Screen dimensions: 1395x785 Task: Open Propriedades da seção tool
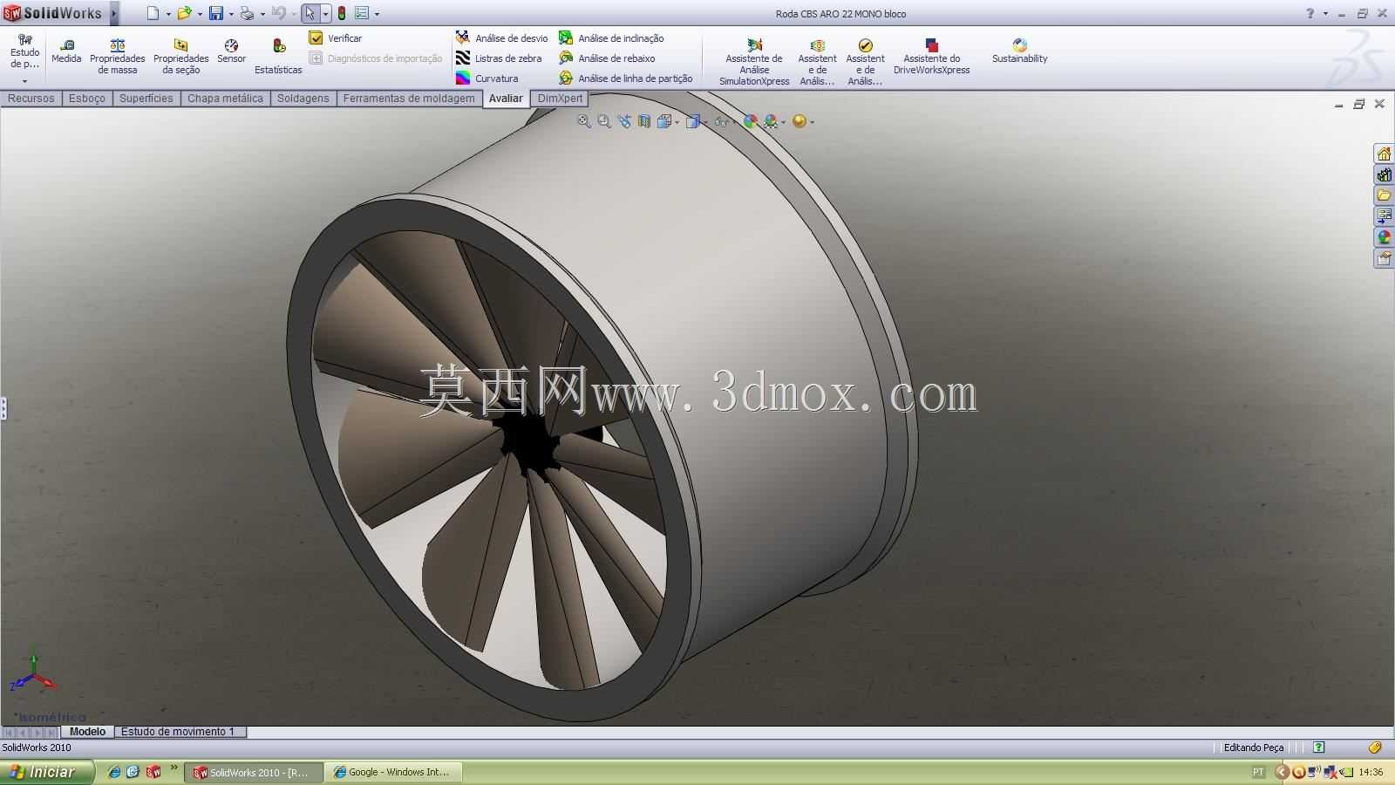[180, 57]
